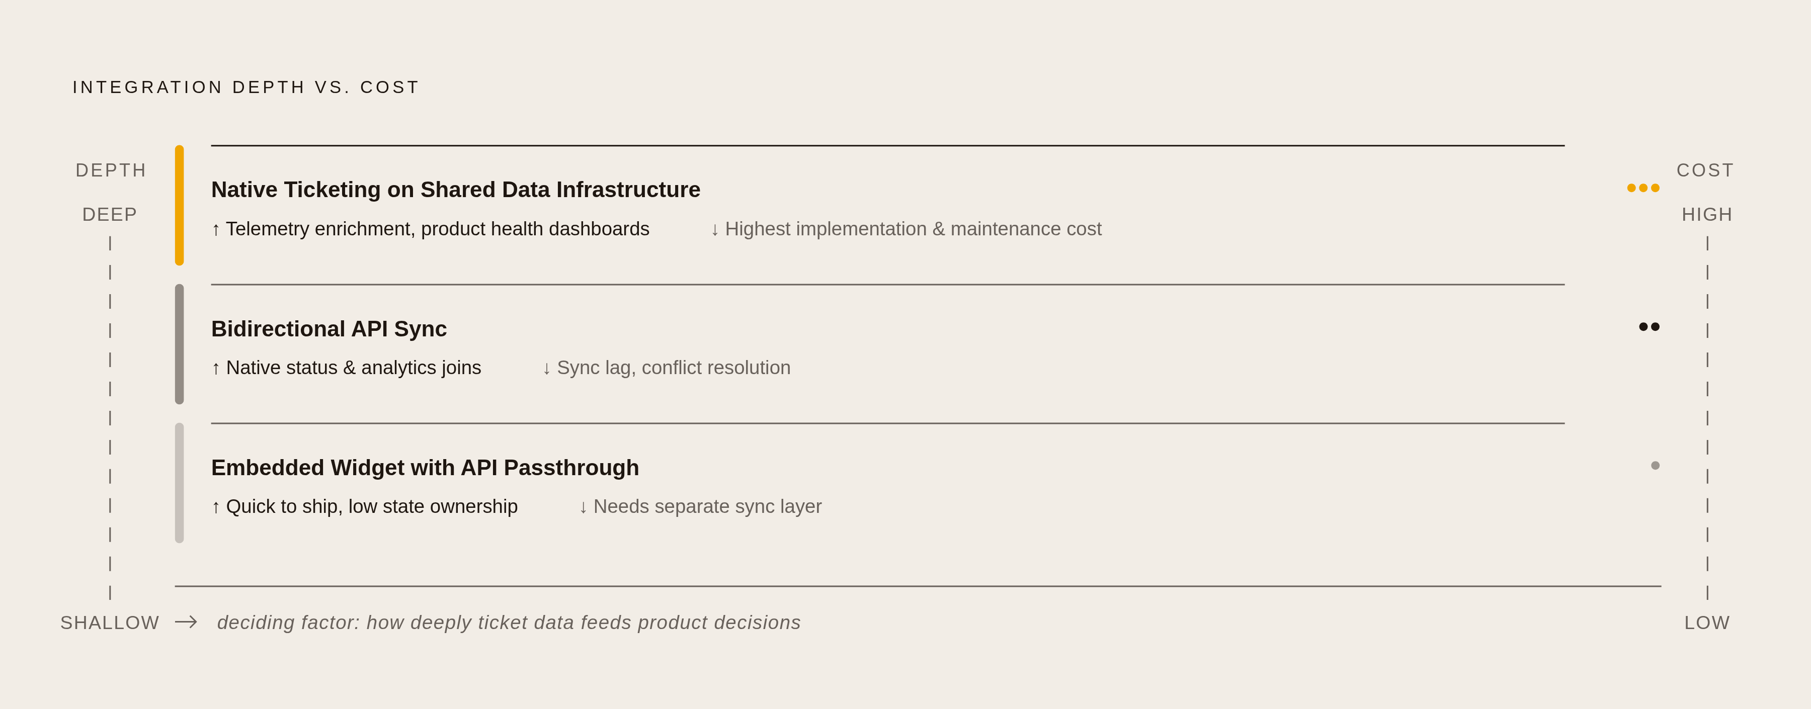Image resolution: width=1811 pixels, height=709 pixels.
Task: Select the orange depth bar
Action: tap(179, 205)
